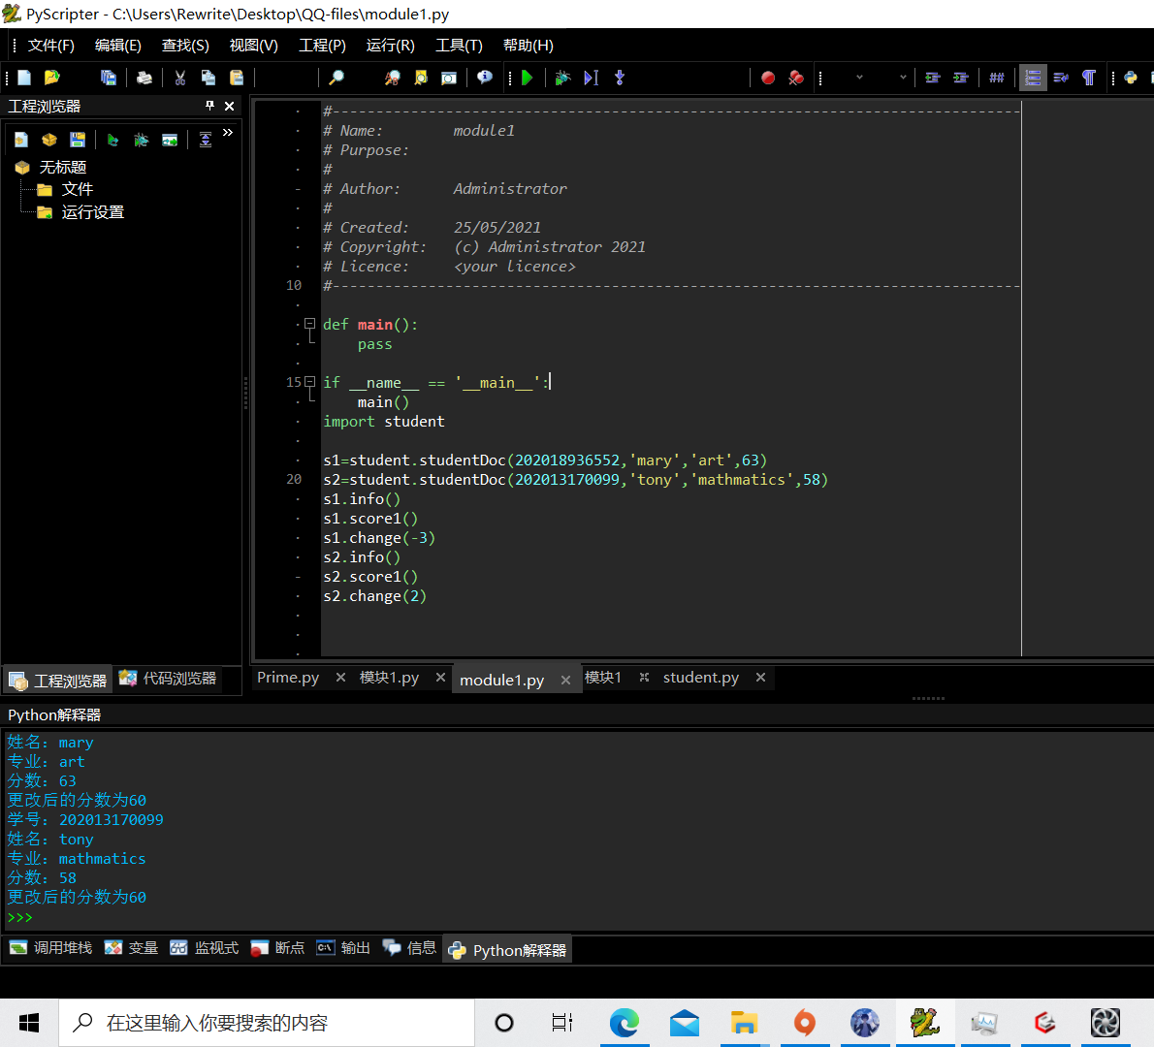1154x1047 pixels.
Task: Open the 文件(F) menu
Action: [x=50, y=46]
